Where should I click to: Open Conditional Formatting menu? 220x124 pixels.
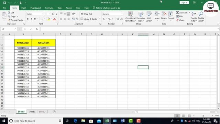[130, 17]
